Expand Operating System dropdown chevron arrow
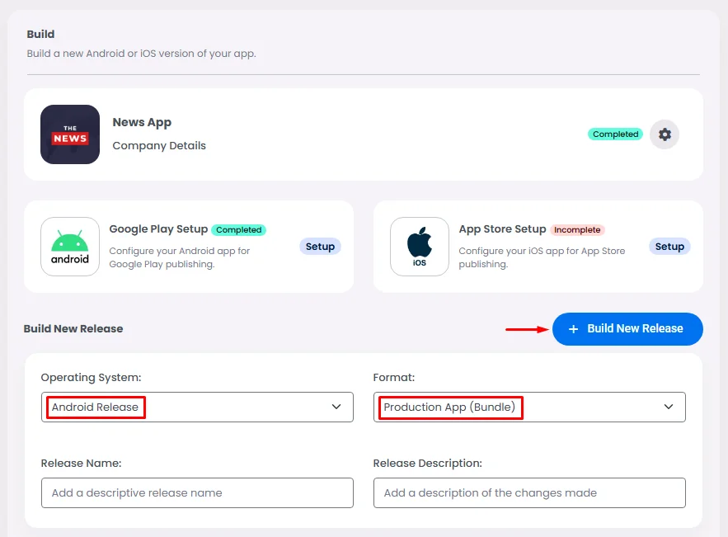The width and height of the screenshot is (728, 537). click(336, 407)
